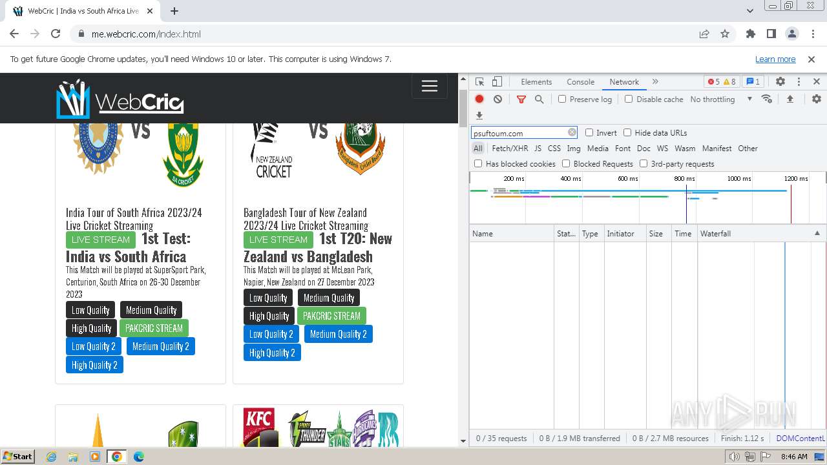Tick the Blocked Requests checkbox
827x465 pixels.
pos(566,163)
